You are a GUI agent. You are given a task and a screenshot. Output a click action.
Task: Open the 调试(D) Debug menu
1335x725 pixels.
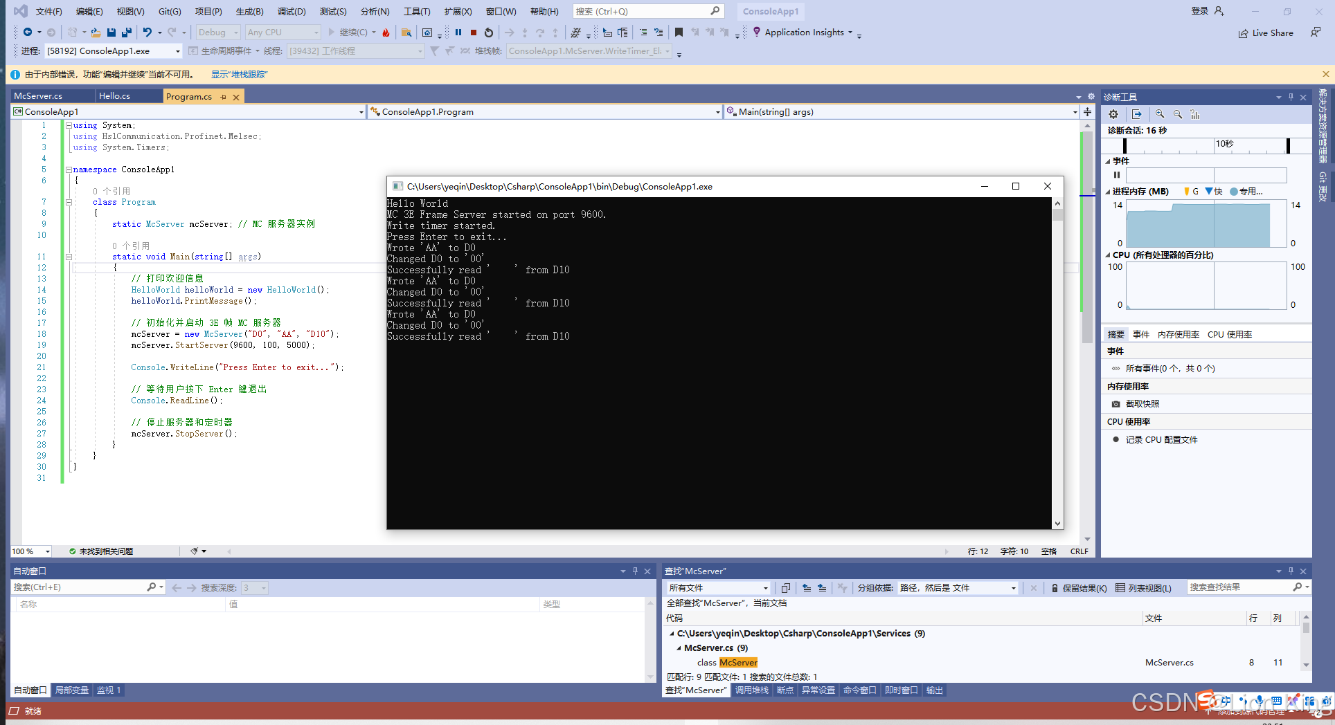pos(292,11)
